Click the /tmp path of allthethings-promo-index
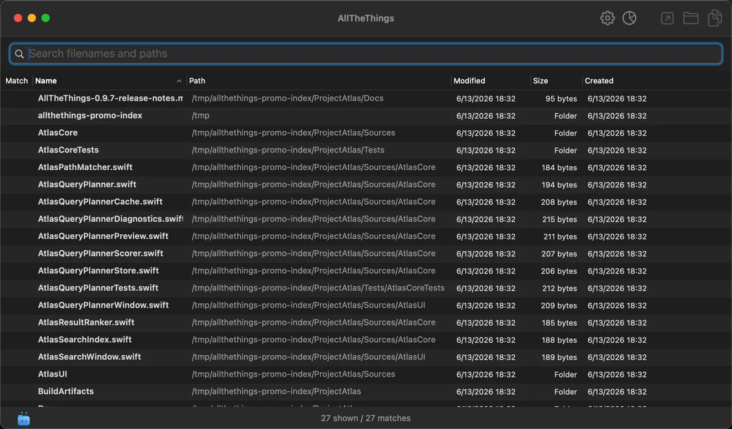This screenshot has height=429, width=732. coord(201,115)
